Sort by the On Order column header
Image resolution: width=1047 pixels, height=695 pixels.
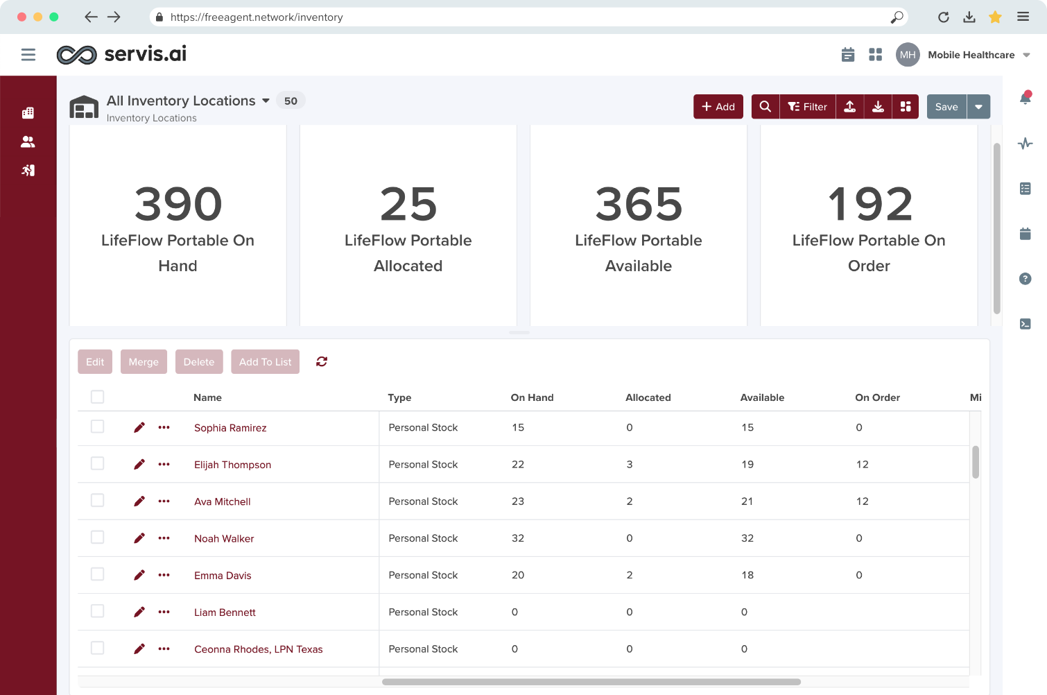coord(877,397)
